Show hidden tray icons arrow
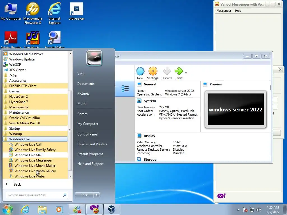Viewport: 287px width, 215px height. [238, 210]
